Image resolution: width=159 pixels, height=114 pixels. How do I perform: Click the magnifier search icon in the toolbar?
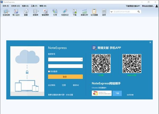(x=139, y=12)
